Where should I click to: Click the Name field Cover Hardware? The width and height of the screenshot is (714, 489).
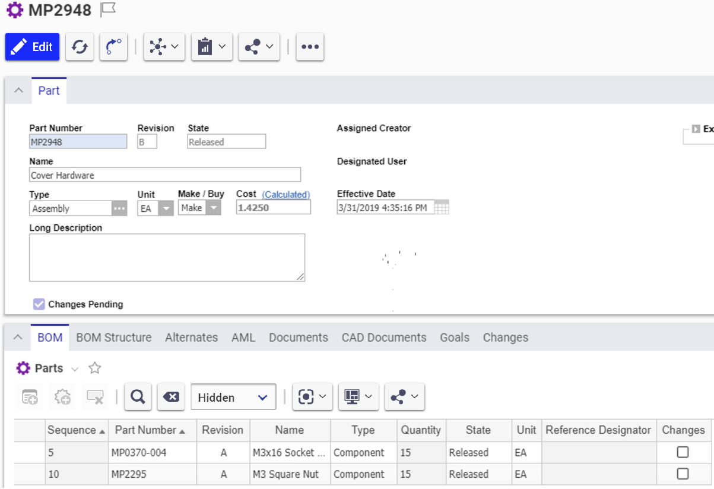tap(165, 175)
